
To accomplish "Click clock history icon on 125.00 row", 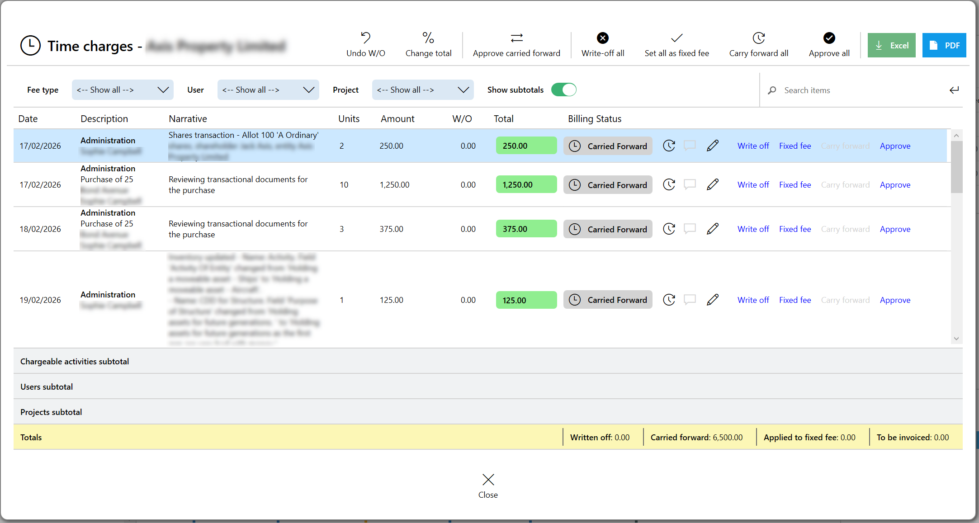I will pyautogui.click(x=669, y=300).
